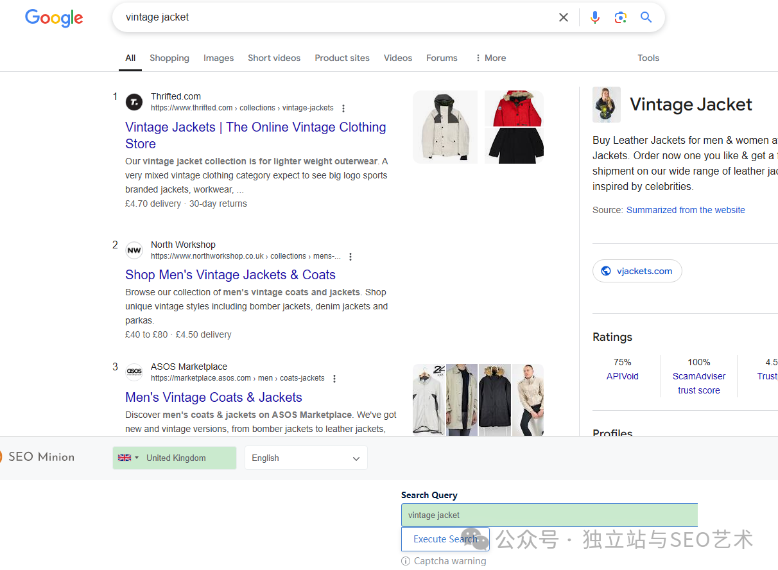Viewport: 778px width, 570px height.
Task: Open the three-dot menu for the North Workshop result
Action: pos(350,257)
